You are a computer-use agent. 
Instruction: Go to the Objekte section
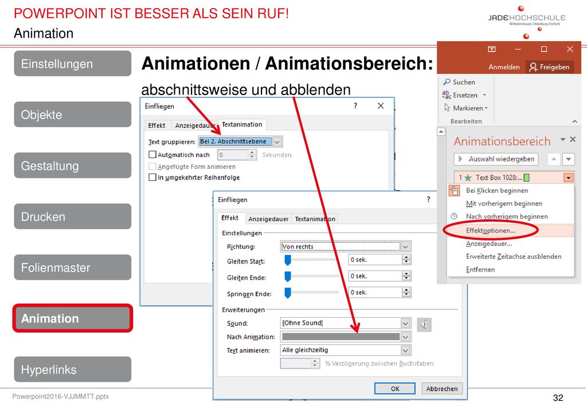73,115
